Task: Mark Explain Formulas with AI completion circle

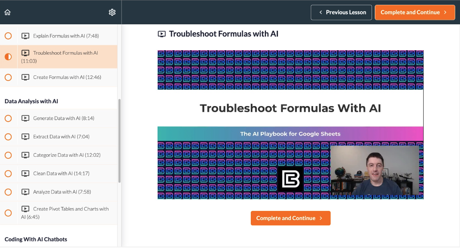Action: pyautogui.click(x=8, y=36)
